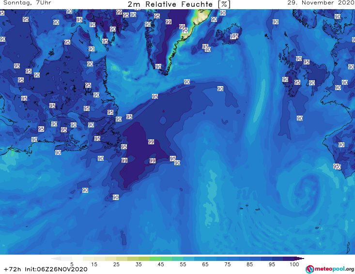The height and width of the screenshot is (274, 355).
Task: Click the 95 contour label on Ireland
Action: pos(297,82)
